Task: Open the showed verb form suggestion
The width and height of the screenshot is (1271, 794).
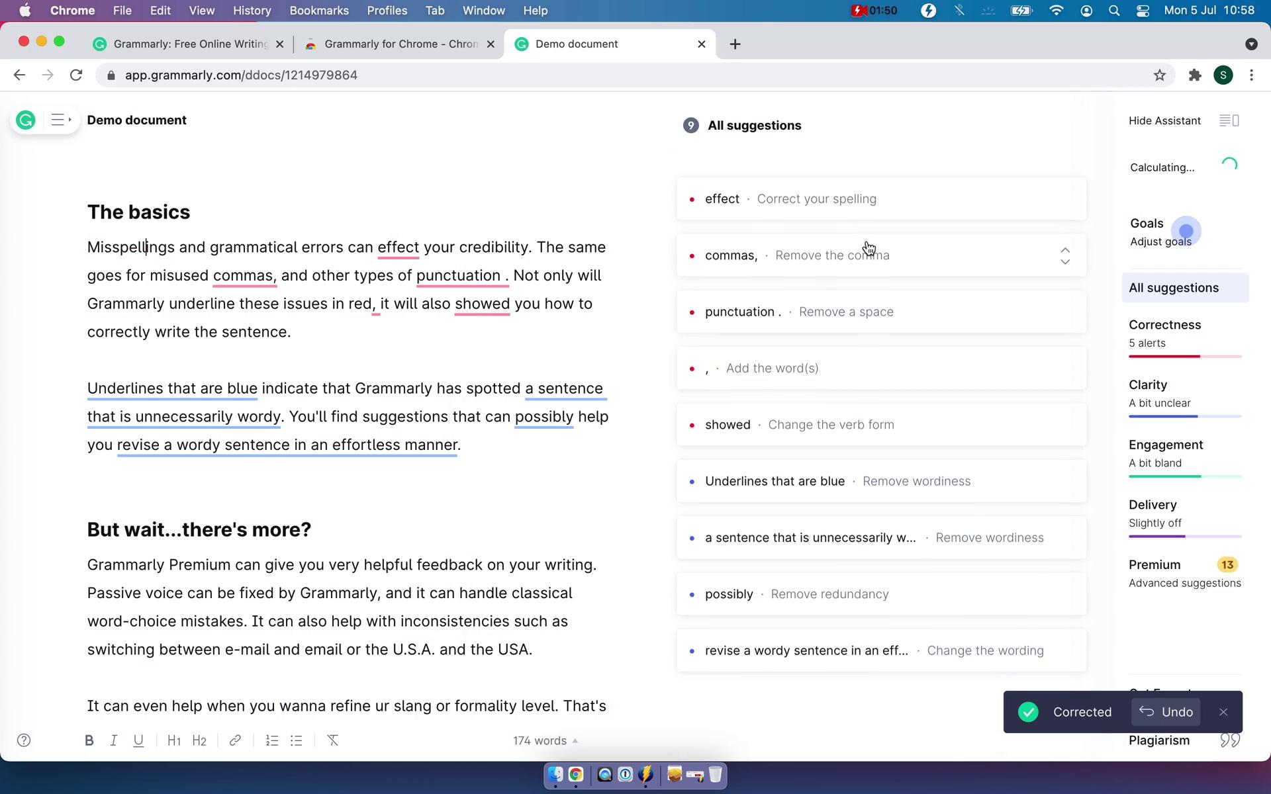Action: [x=881, y=425]
